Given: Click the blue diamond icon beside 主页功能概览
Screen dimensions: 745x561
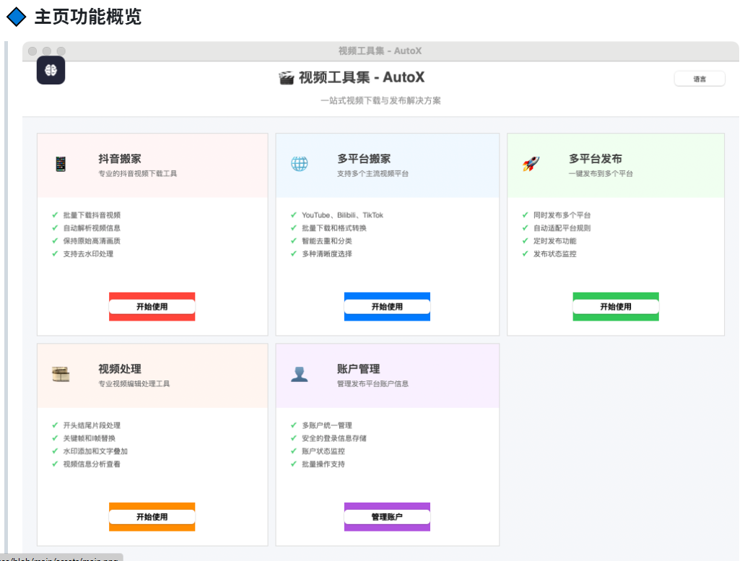Looking at the screenshot, I should coord(16,17).
